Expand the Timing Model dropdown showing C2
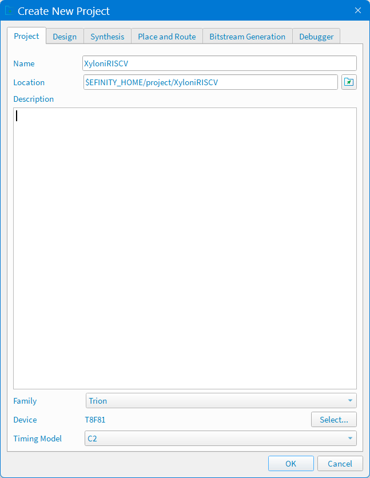The height and width of the screenshot is (478, 370). tap(221, 439)
